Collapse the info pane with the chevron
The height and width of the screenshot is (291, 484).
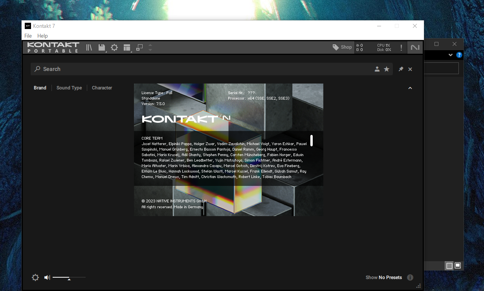pos(410,88)
